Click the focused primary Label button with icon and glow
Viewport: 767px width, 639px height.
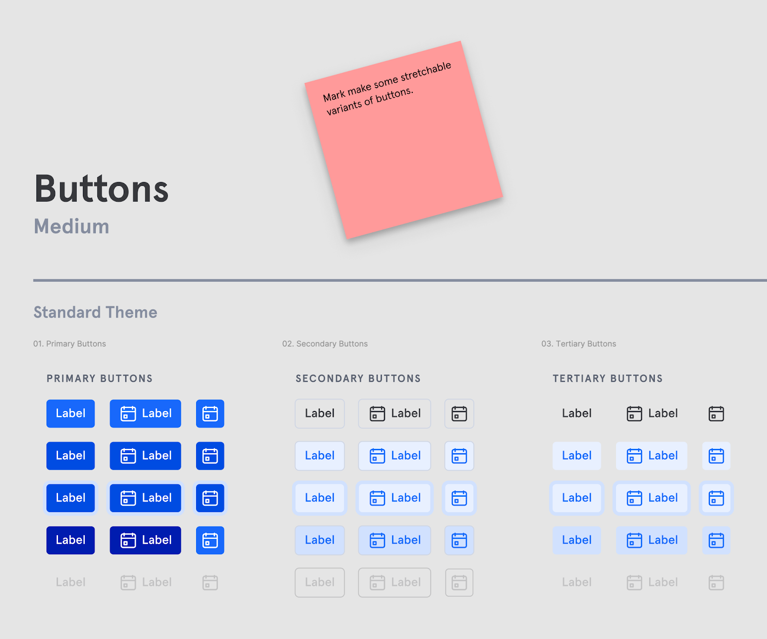145,498
